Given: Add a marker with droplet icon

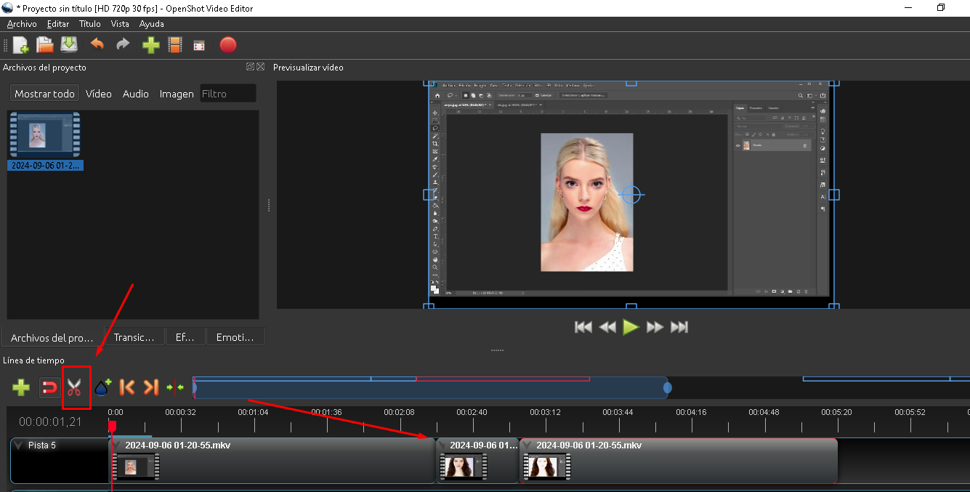Looking at the screenshot, I should click(x=102, y=387).
